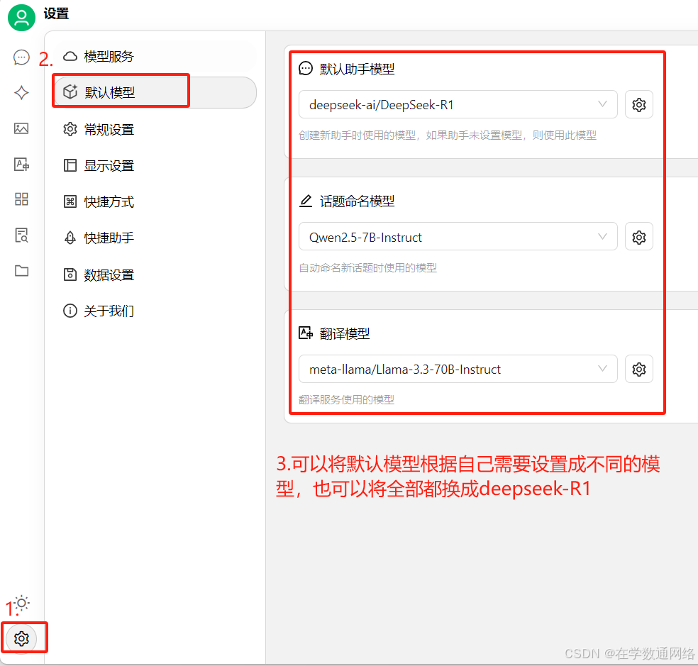Open the meta-llama/Llama-3.3-70B-Instruct dropdown
Image resolution: width=698 pixels, height=666 pixels.
[x=458, y=369]
